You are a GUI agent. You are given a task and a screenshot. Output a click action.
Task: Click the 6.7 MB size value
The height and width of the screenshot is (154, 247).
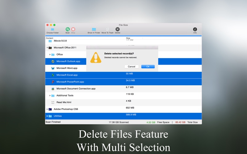[130, 87]
